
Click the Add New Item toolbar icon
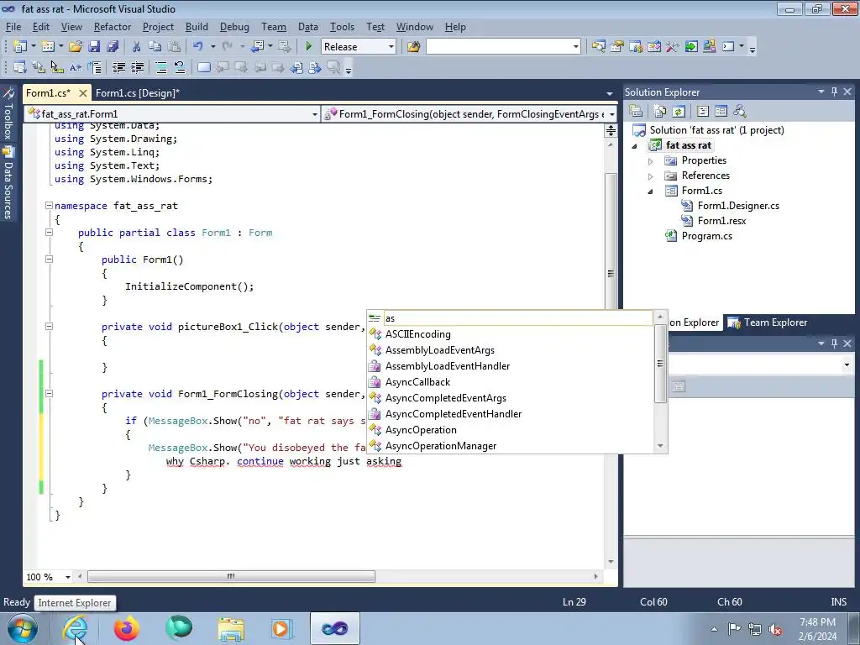click(x=48, y=47)
